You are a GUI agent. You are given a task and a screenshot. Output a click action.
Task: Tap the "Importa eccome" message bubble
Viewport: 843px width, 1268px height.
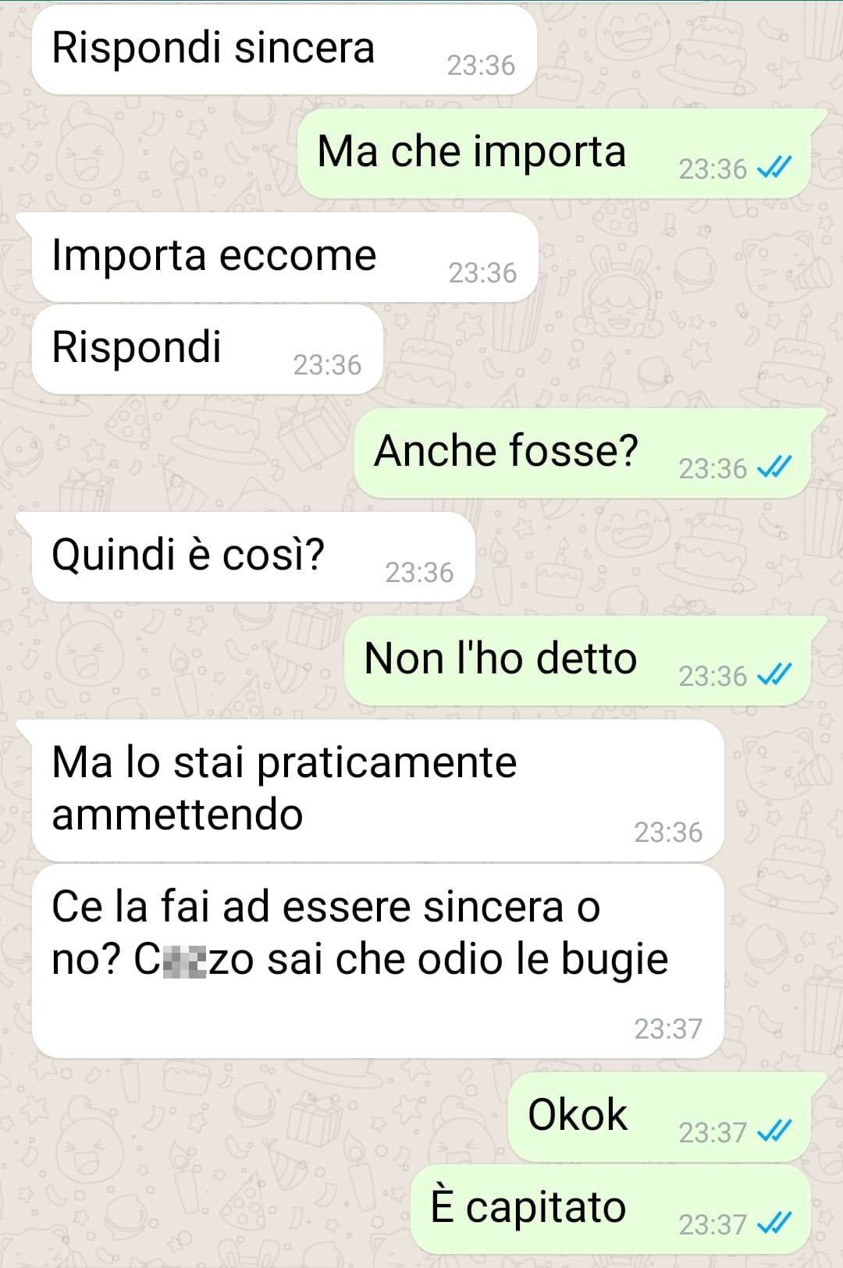(x=285, y=257)
